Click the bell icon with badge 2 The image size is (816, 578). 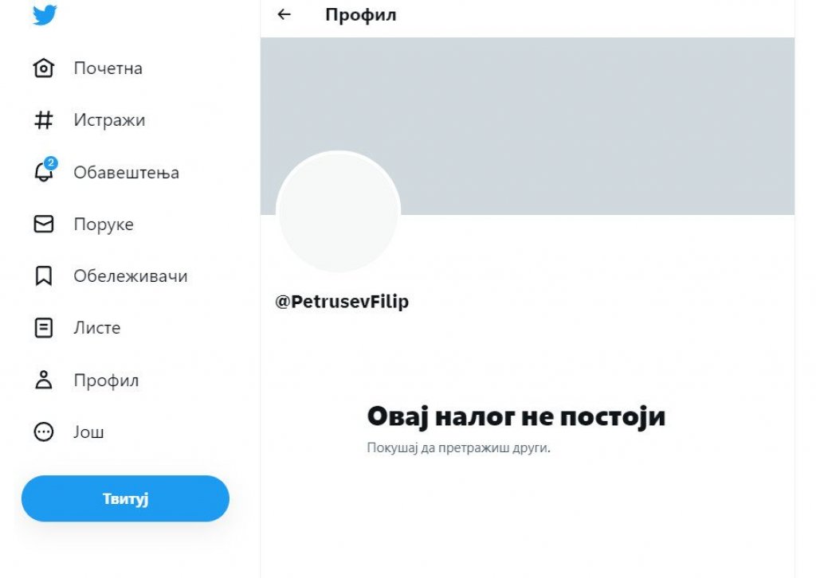point(44,172)
